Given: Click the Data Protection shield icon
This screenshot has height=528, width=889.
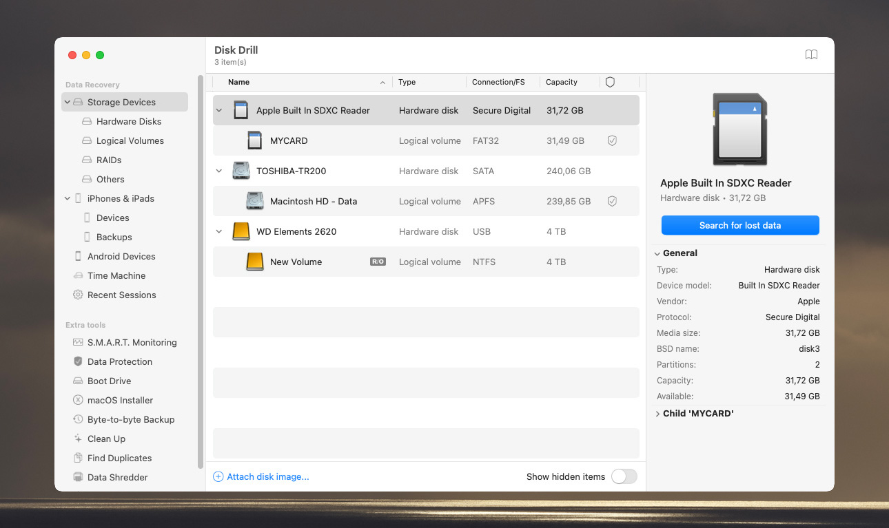Looking at the screenshot, I should click(x=78, y=361).
